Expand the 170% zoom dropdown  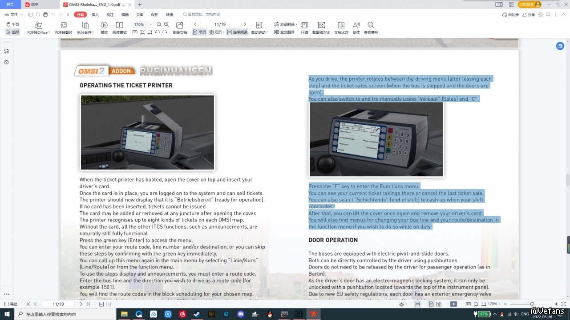151,24
